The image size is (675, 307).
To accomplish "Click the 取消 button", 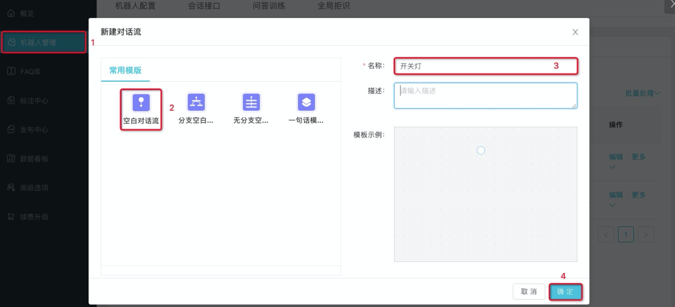I will point(529,291).
